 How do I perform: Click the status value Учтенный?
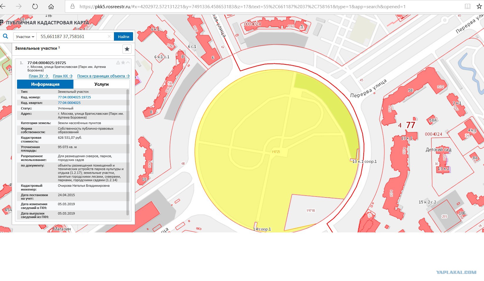[x=65, y=108]
